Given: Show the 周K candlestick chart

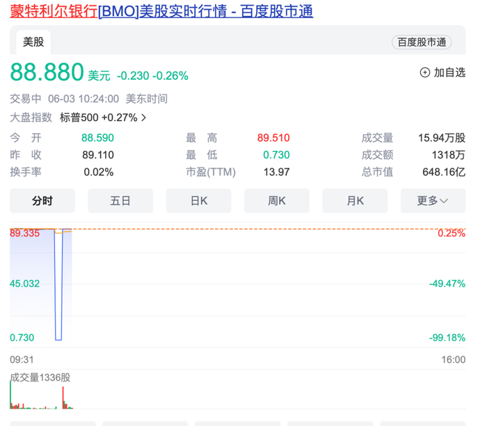Looking at the screenshot, I should pos(277,201).
